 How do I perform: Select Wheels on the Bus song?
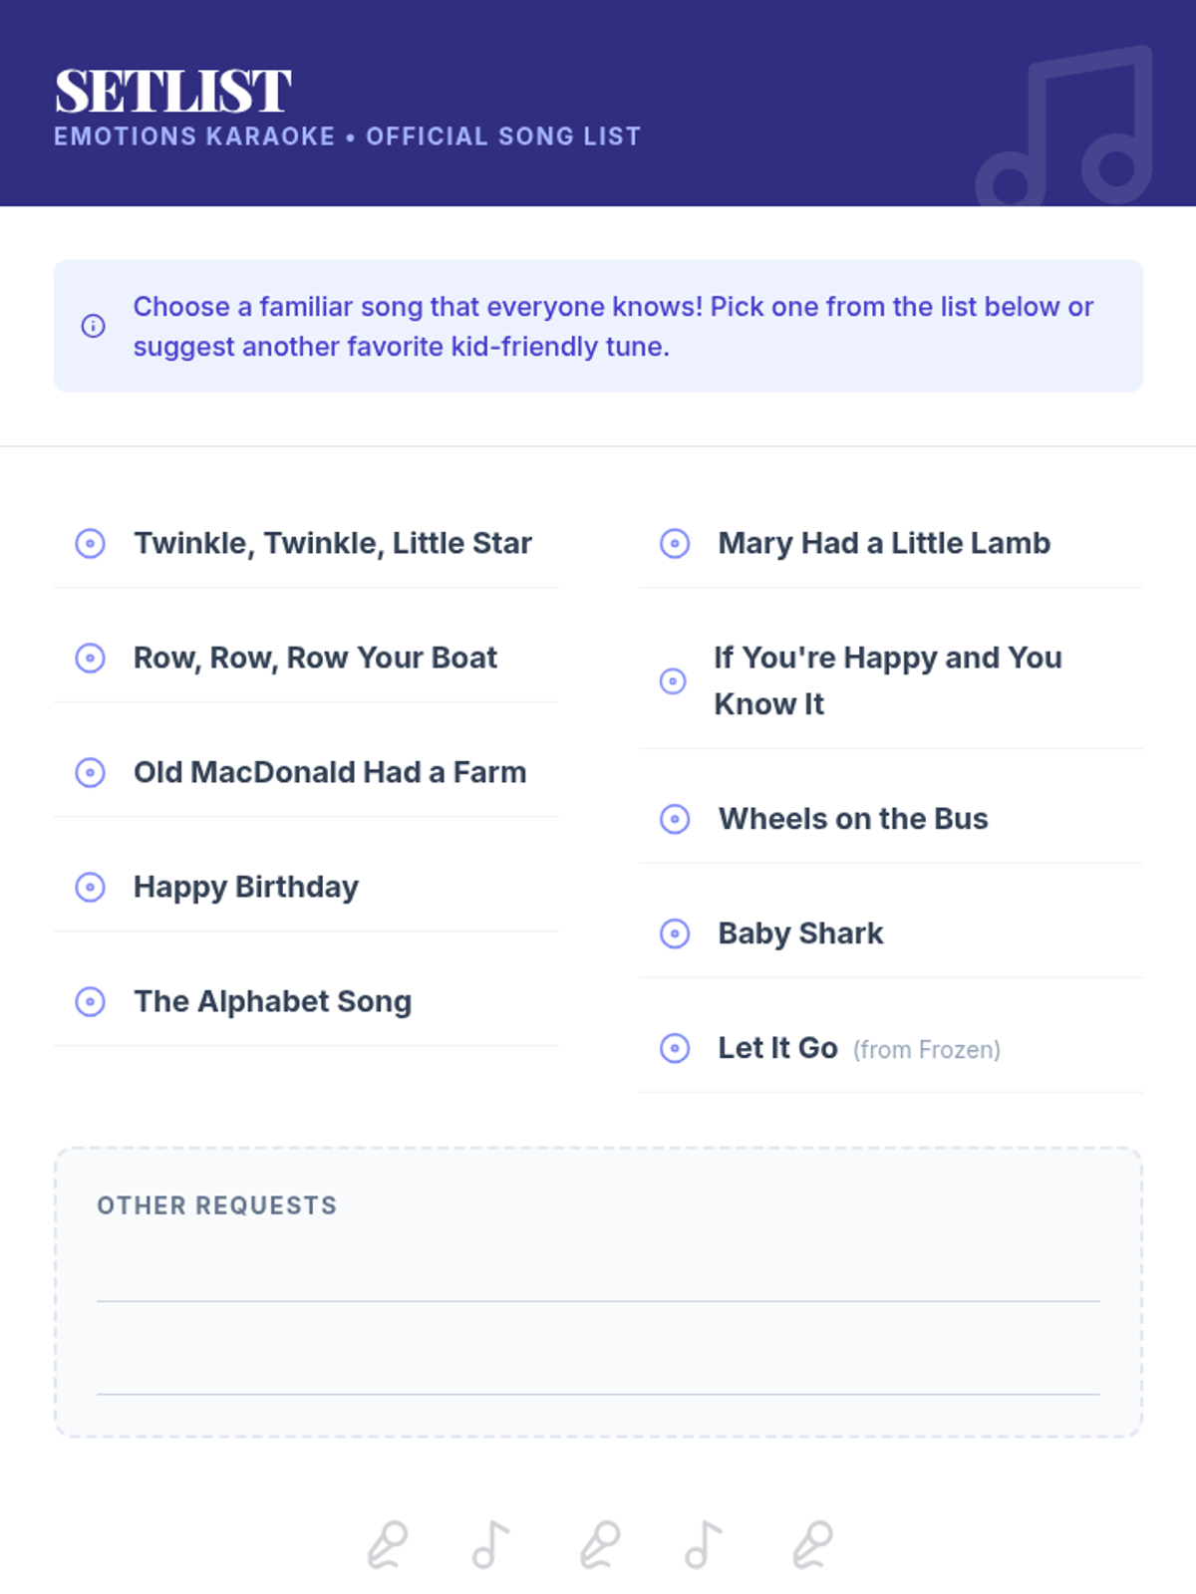point(853,819)
